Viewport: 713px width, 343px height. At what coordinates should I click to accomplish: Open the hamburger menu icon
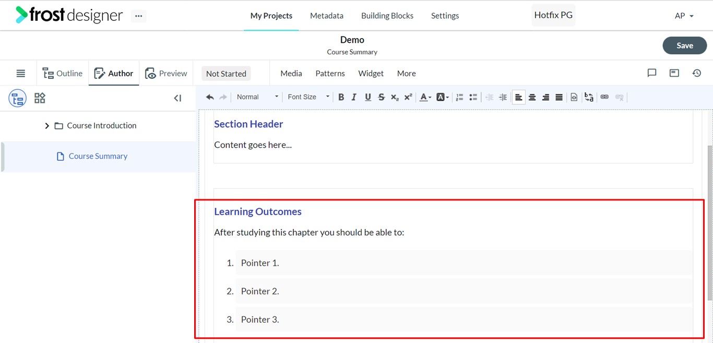coord(21,74)
